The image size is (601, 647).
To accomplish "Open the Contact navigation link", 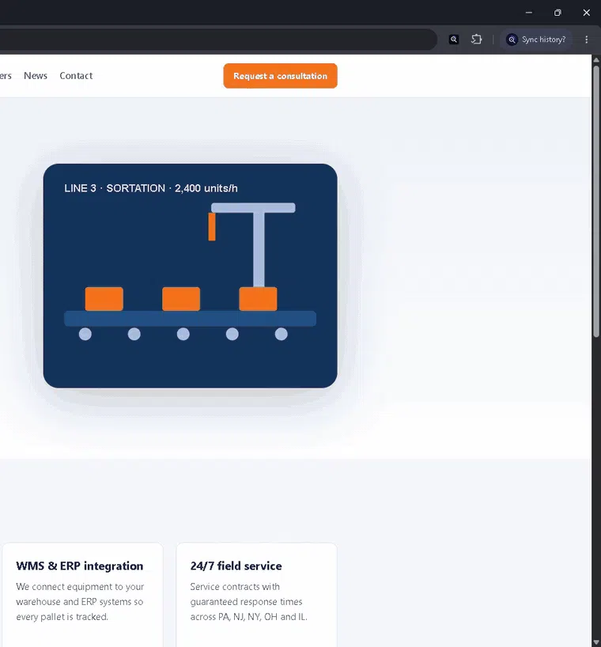I will 76,75.
